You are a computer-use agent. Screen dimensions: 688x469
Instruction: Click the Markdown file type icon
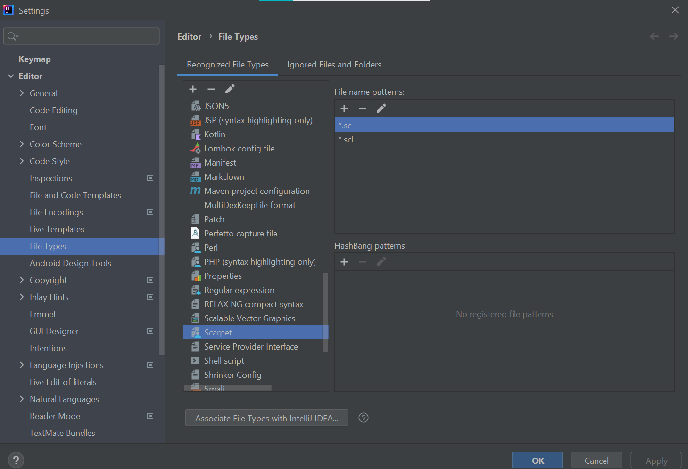(x=195, y=177)
